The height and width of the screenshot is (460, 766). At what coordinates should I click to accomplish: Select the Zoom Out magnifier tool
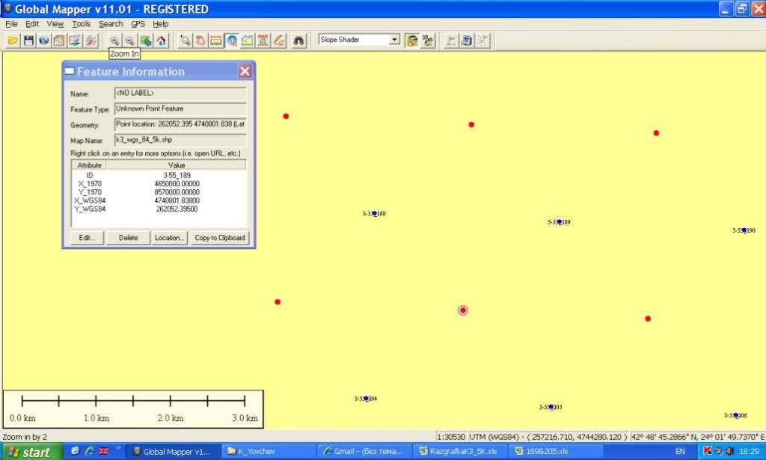(x=129, y=40)
